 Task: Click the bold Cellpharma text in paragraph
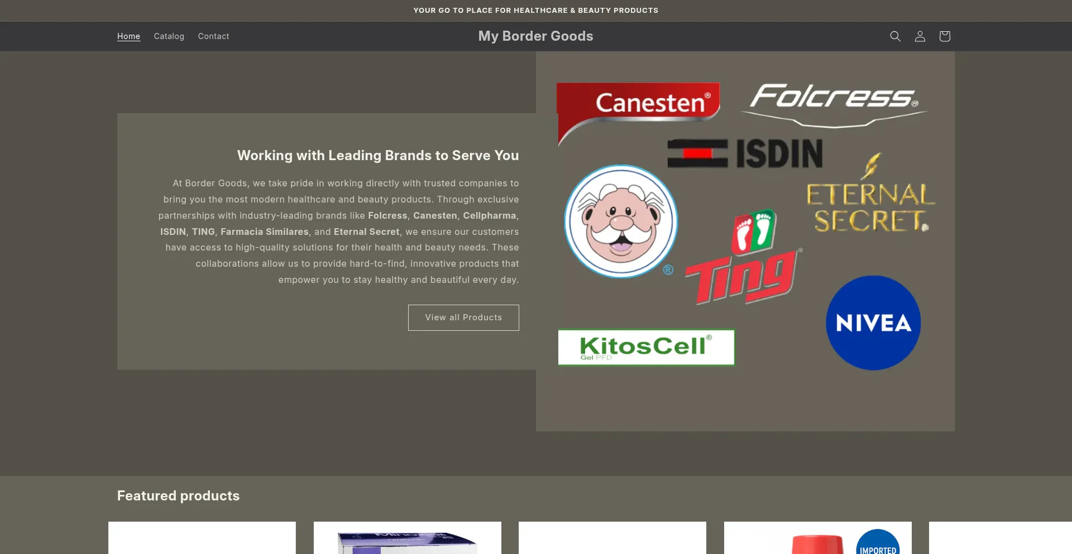tap(489, 215)
